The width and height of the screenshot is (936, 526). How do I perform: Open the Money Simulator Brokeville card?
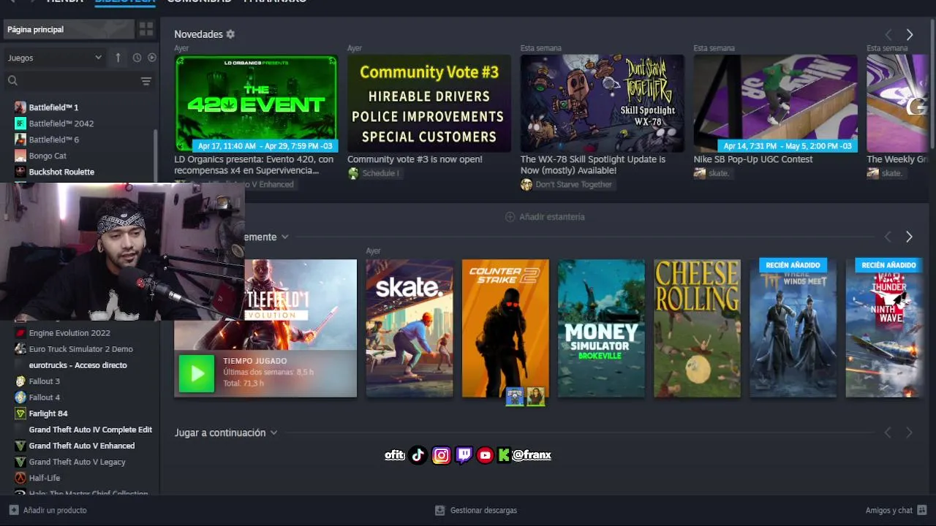click(x=601, y=328)
